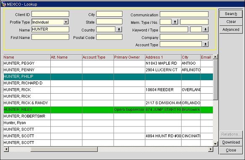Click the horizontal scrollbar thumb
This screenshot has width=245, height=160.
tap(64, 149)
